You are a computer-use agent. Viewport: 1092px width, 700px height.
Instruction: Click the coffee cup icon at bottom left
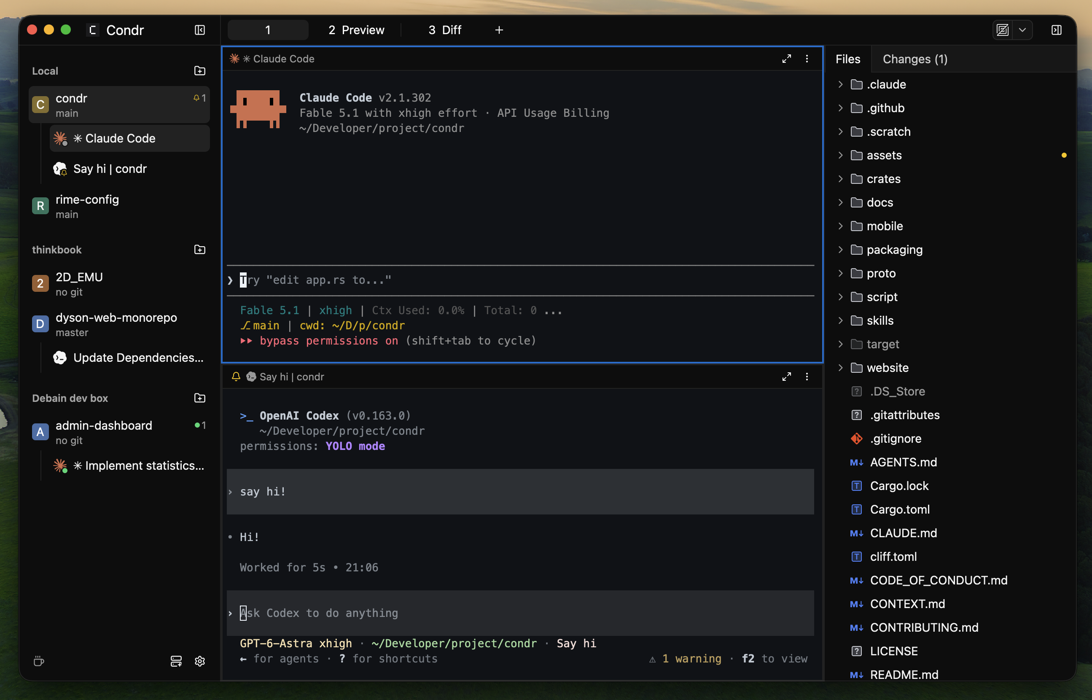(x=39, y=661)
